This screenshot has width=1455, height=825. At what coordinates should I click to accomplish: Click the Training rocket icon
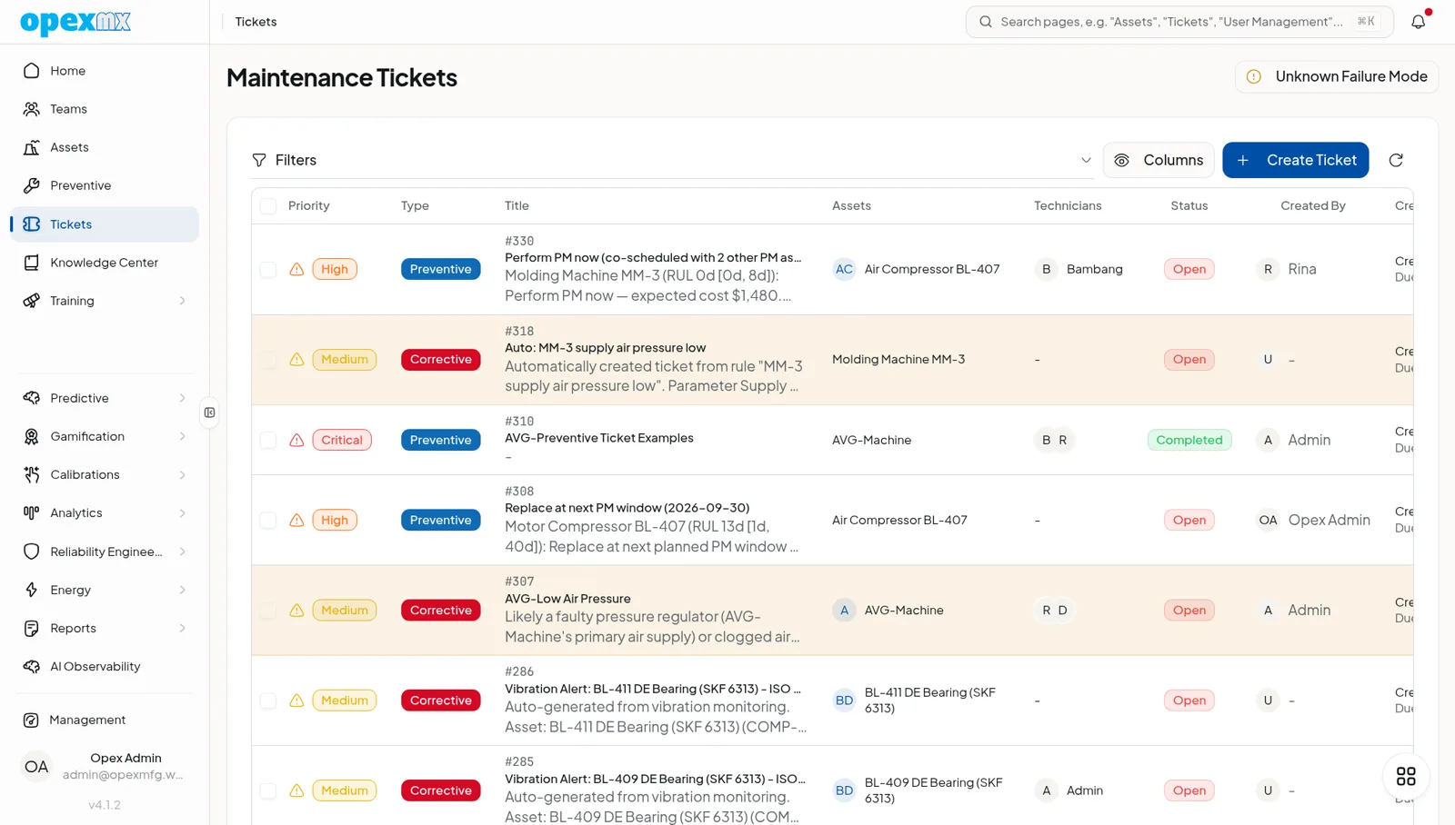click(x=32, y=301)
